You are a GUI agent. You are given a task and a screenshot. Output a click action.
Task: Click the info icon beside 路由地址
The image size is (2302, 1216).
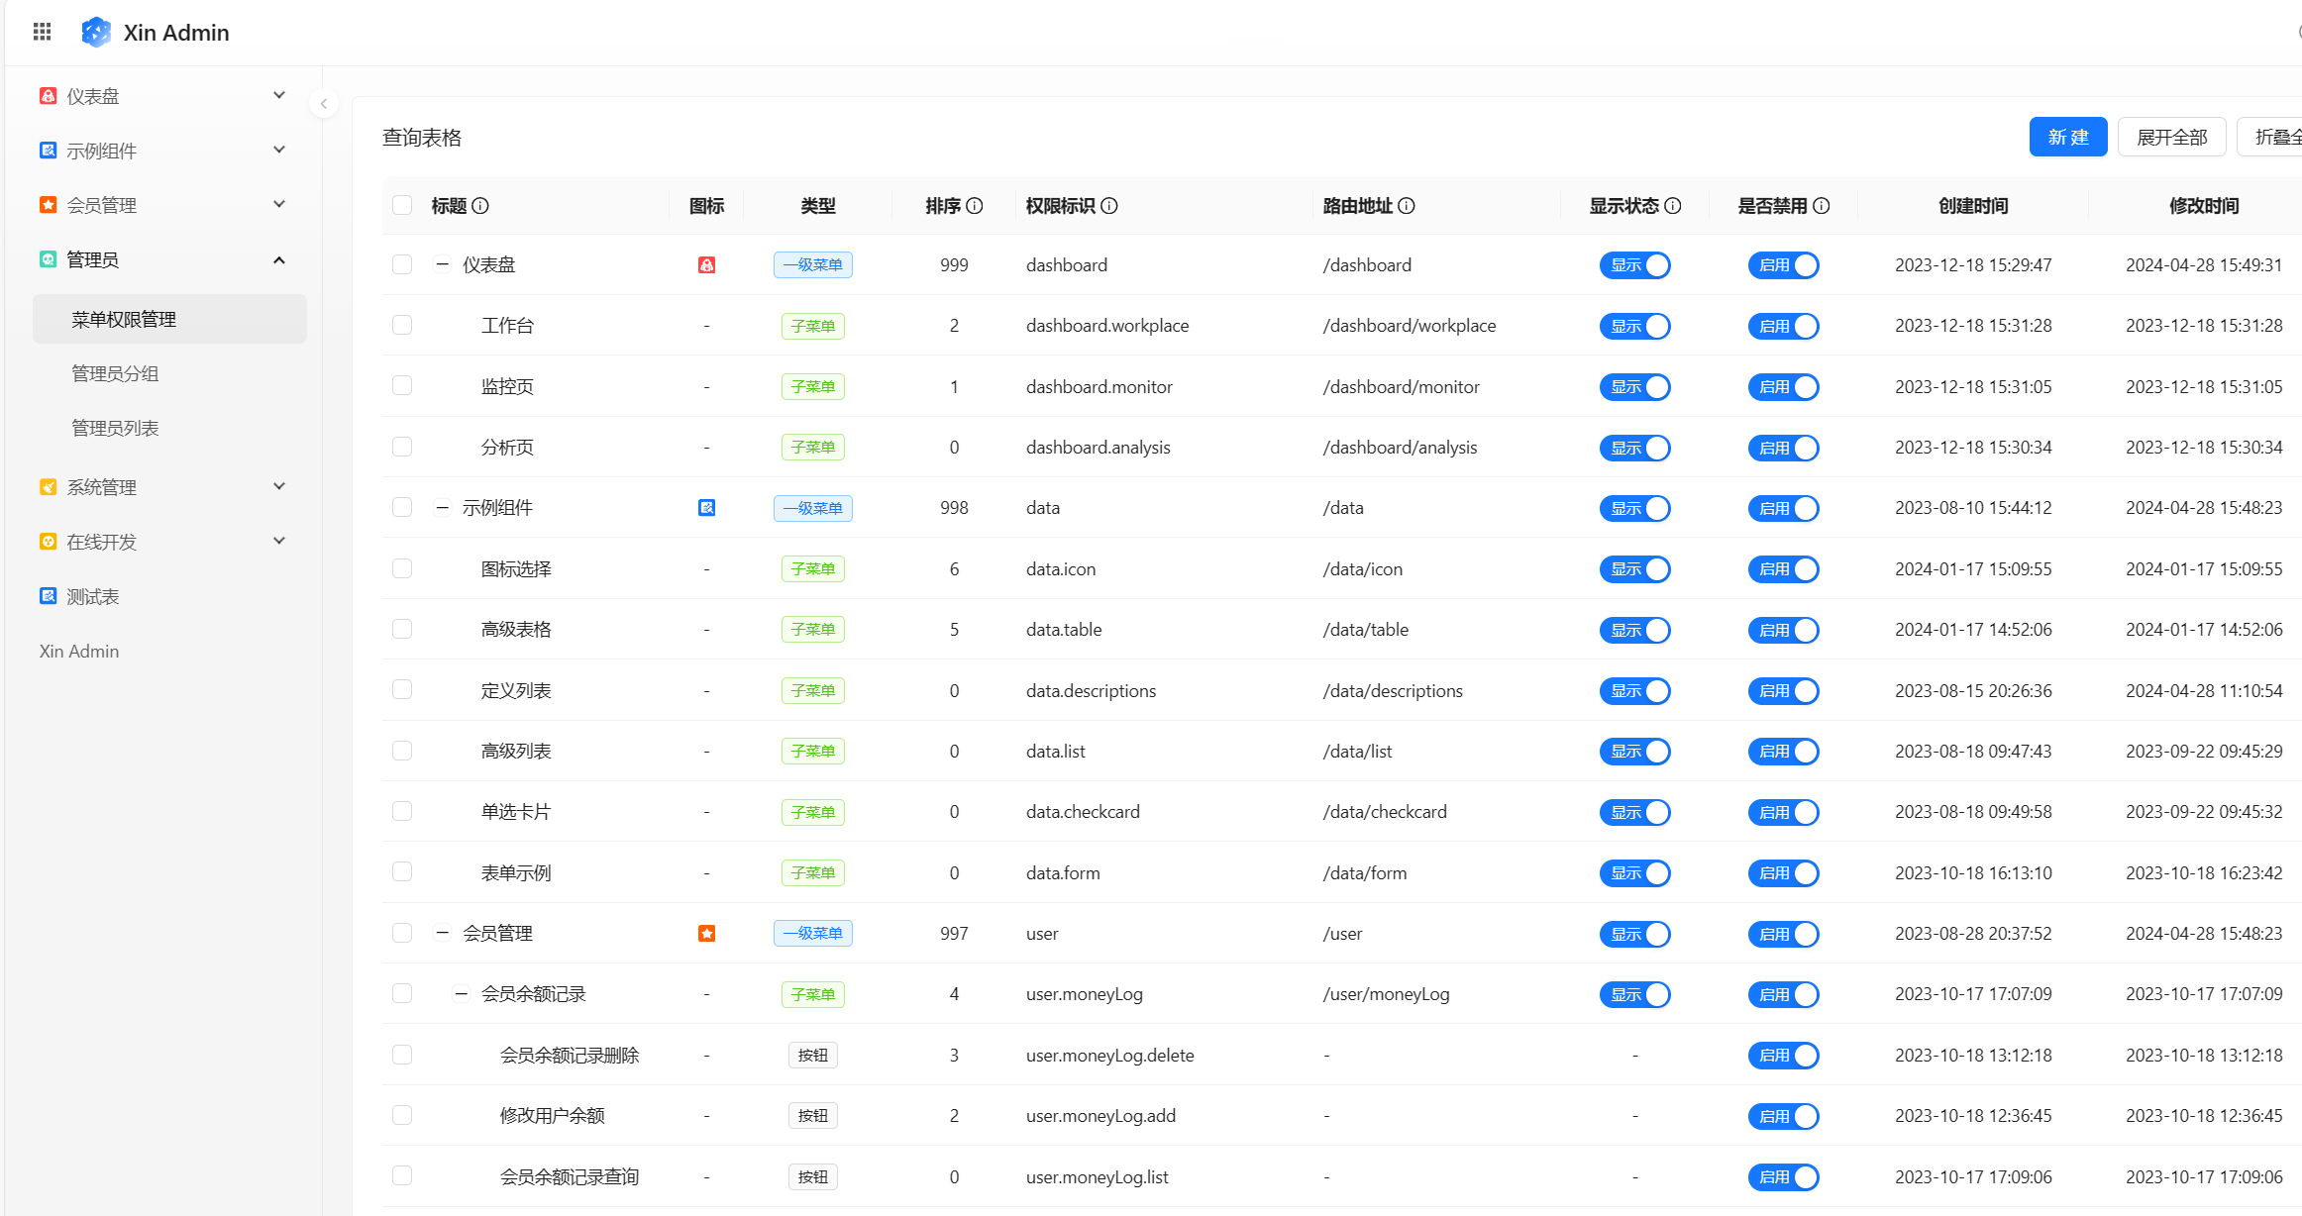1407,205
